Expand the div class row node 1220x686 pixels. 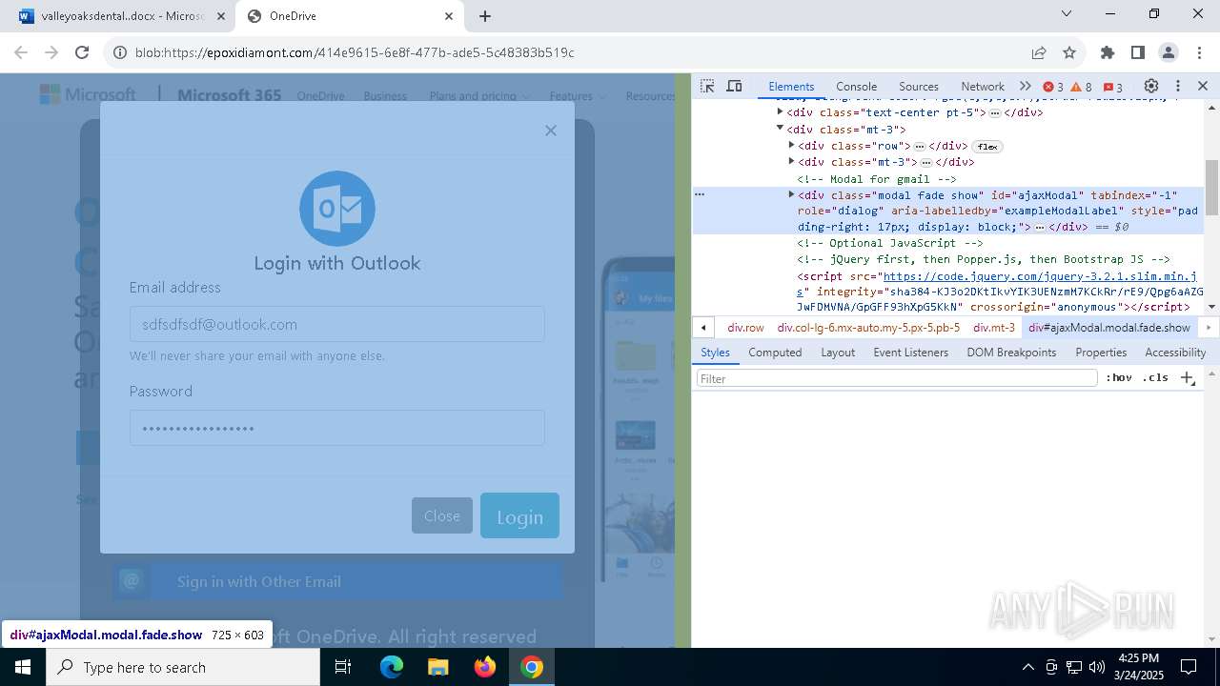click(x=792, y=145)
